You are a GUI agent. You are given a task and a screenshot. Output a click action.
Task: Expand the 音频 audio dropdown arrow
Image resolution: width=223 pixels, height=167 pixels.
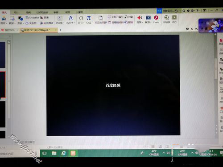tap(142, 22)
